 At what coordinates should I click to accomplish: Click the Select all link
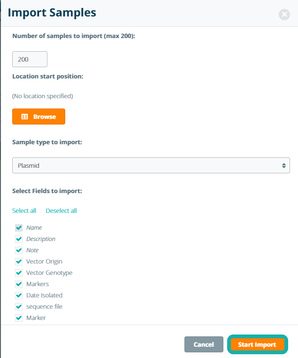click(x=24, y=210)
